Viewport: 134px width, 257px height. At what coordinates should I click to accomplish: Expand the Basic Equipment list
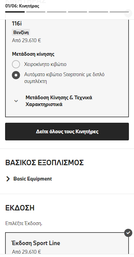[33, 179]
